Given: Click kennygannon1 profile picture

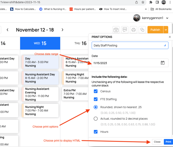Looking at the screenshot, I should tap(137, 18).
